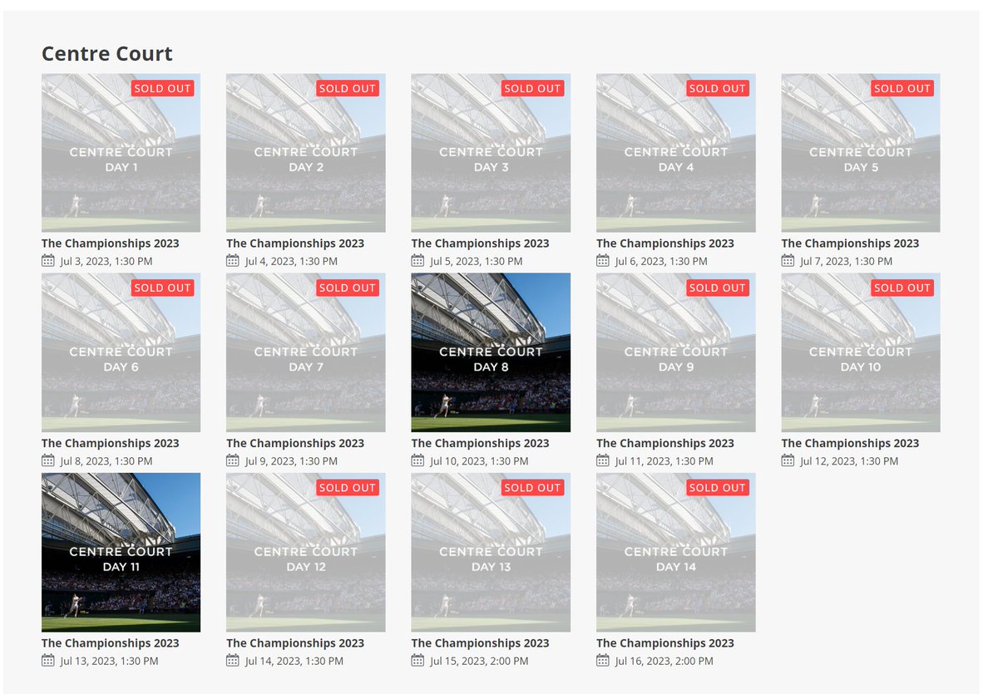The image size is (998, 694).
Task: Click calendar icon beside Jul 5, 2023
Action: (417, 261)
